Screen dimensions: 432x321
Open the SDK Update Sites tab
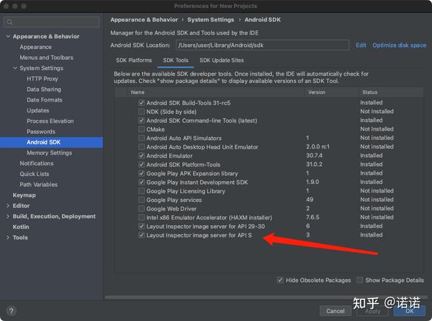222,60
